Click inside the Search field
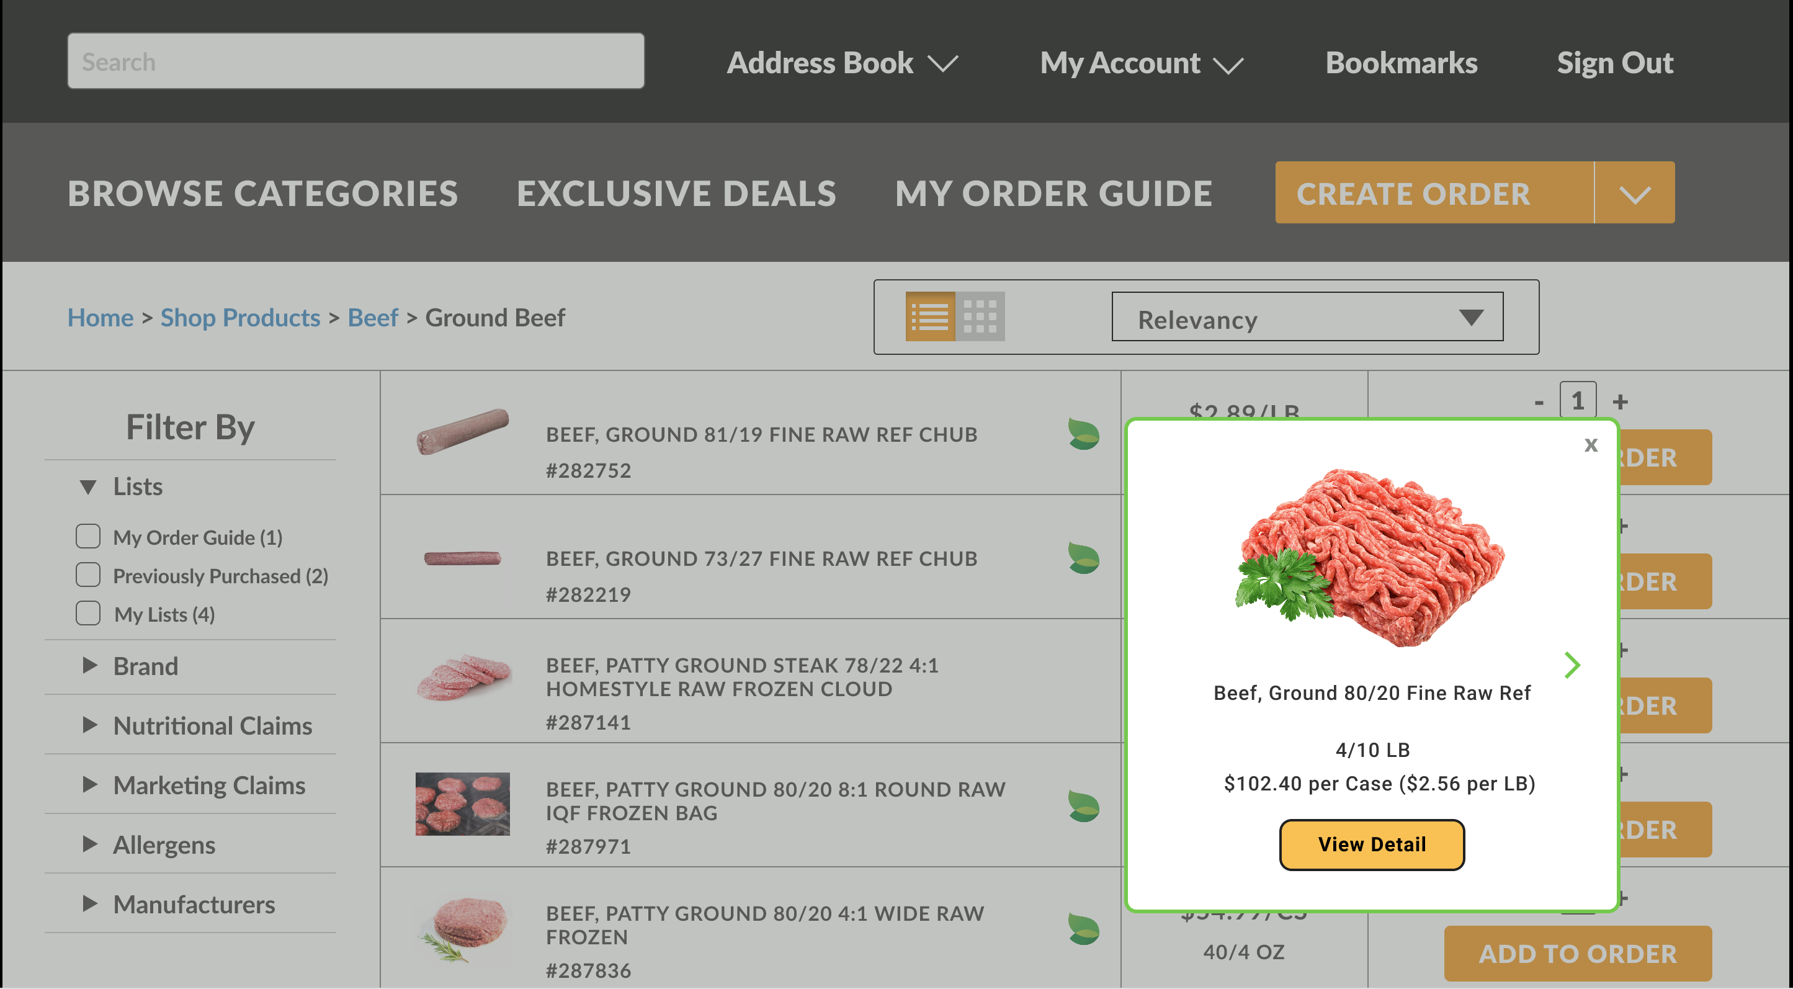This screenshot has height=989, width=1793. tap(355, 61)
